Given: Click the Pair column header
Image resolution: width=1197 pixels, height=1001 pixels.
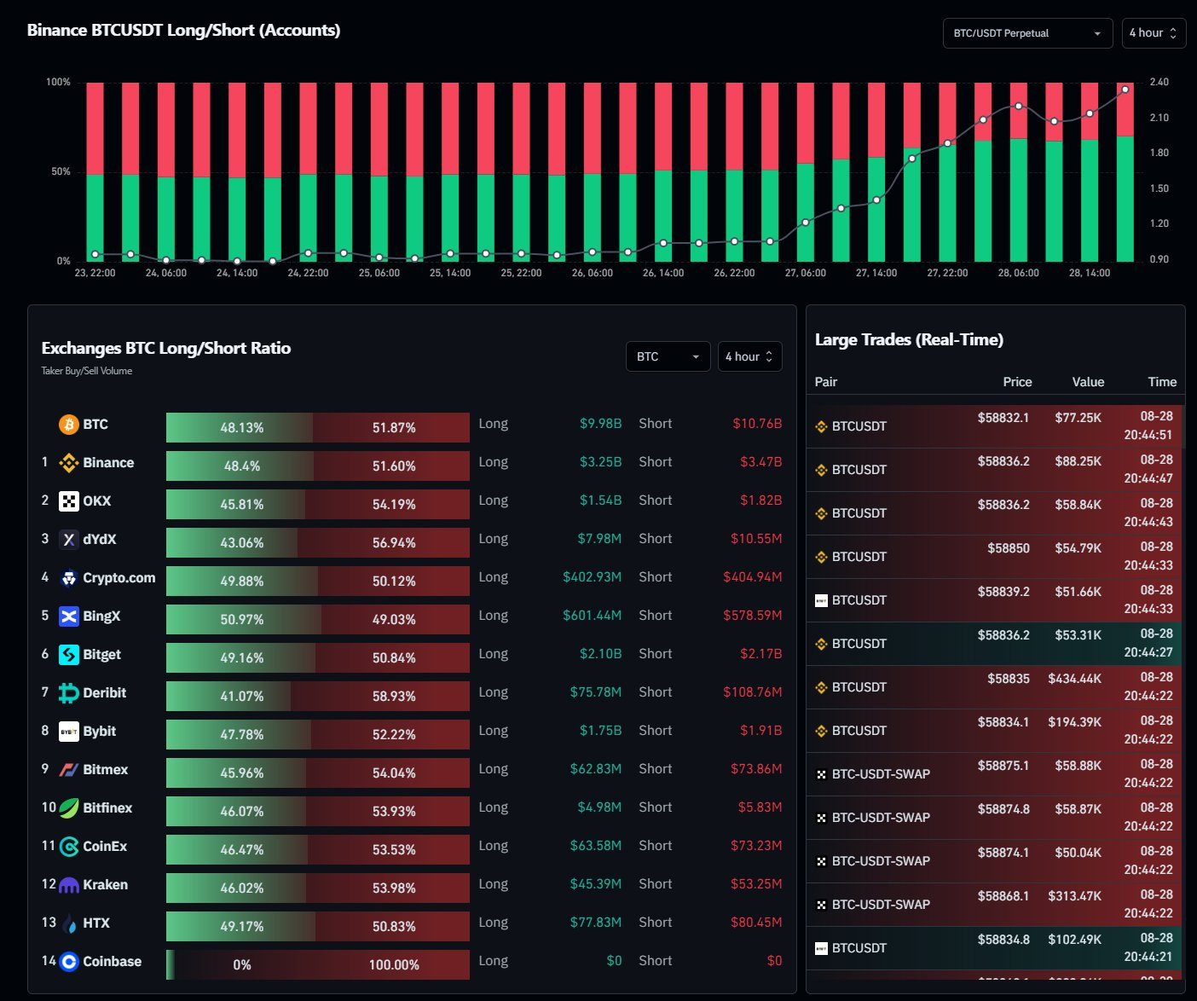Looking at the screenshot, I should click(x=826, y=382).
